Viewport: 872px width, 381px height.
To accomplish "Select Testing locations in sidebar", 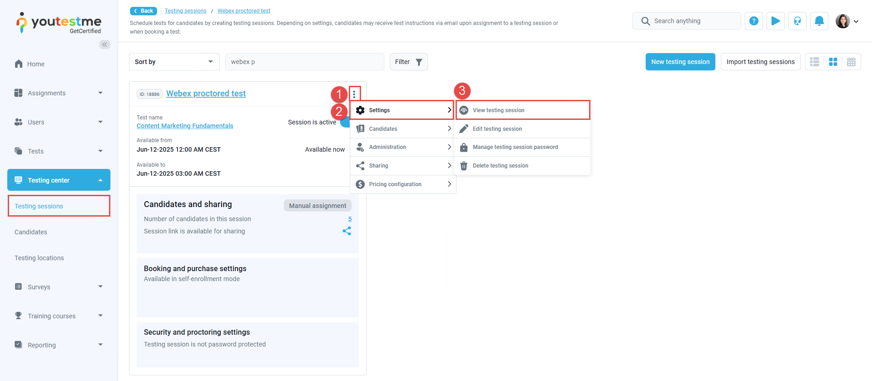I will [x=39, y=258].
